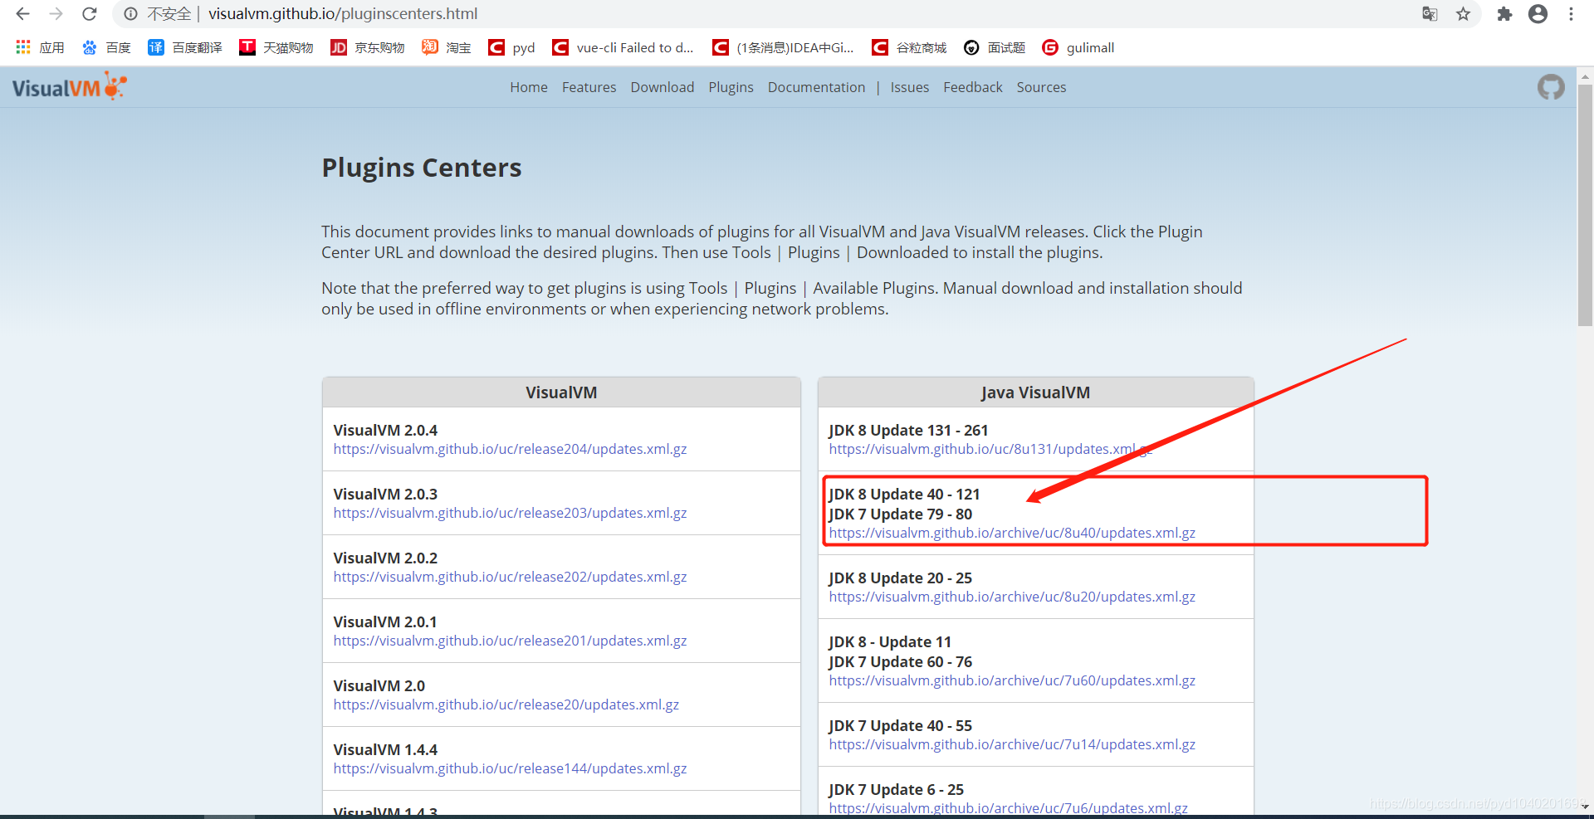Open the archive 8u40 updates.xml.gz link

click(x=1012, y=533)
